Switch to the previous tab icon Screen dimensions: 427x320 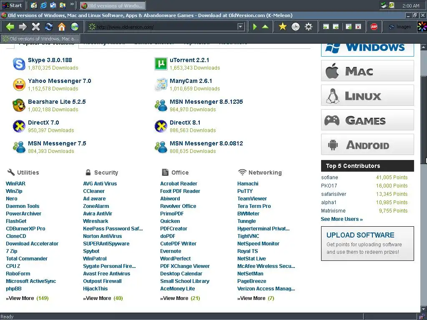pyautogui.click(x=326, y=27)
